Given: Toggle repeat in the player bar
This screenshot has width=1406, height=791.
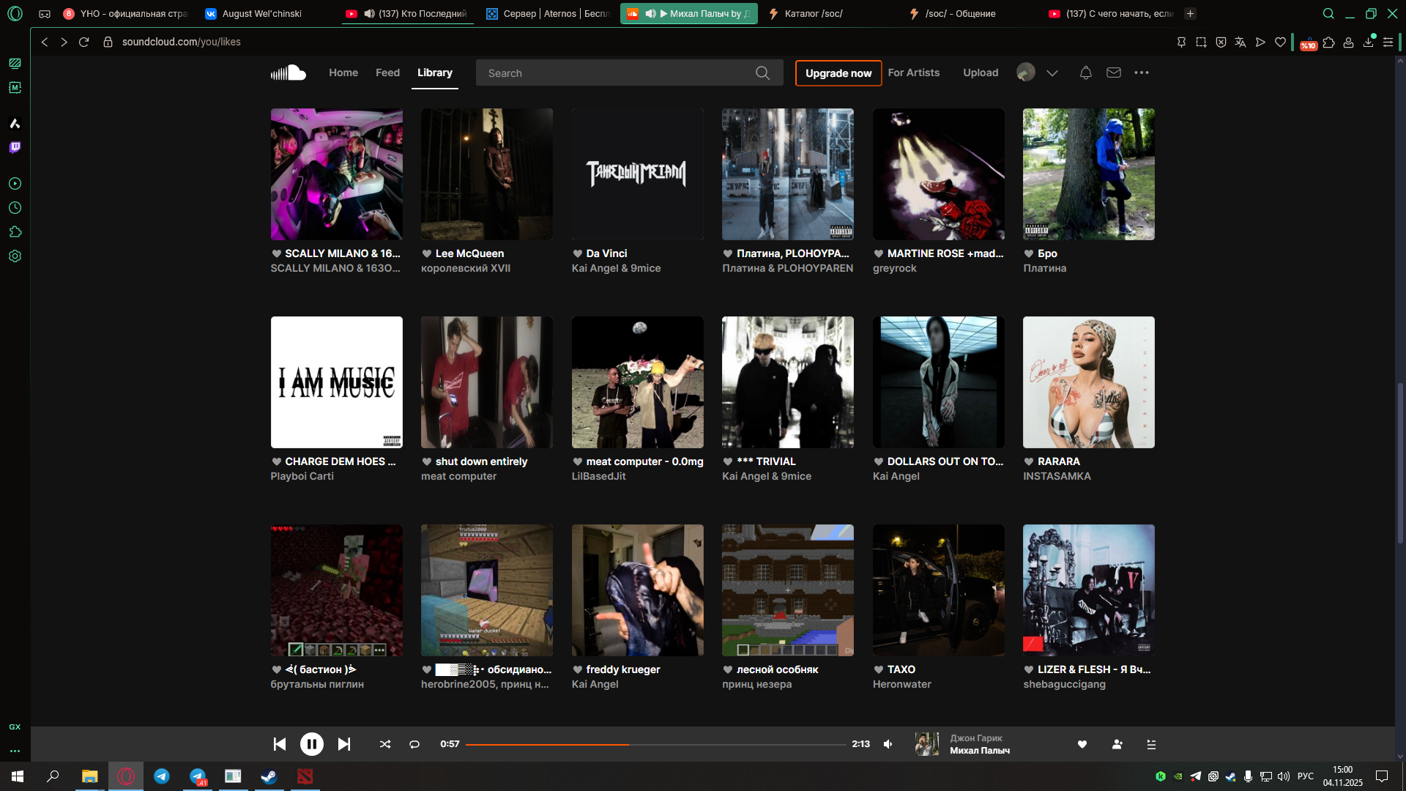Looking at the screenshot, I should pos(414,744).
